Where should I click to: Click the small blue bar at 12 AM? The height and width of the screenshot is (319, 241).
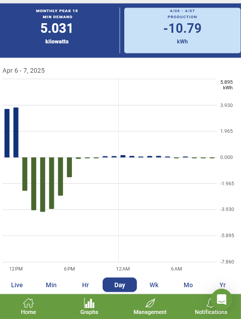(x=123, y=156)
